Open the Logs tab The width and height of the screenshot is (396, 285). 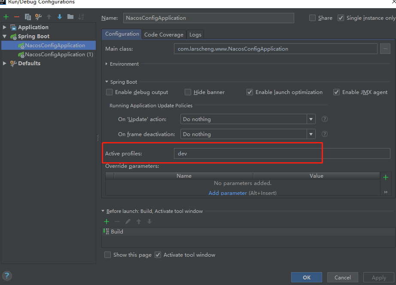tap(195, 35)
